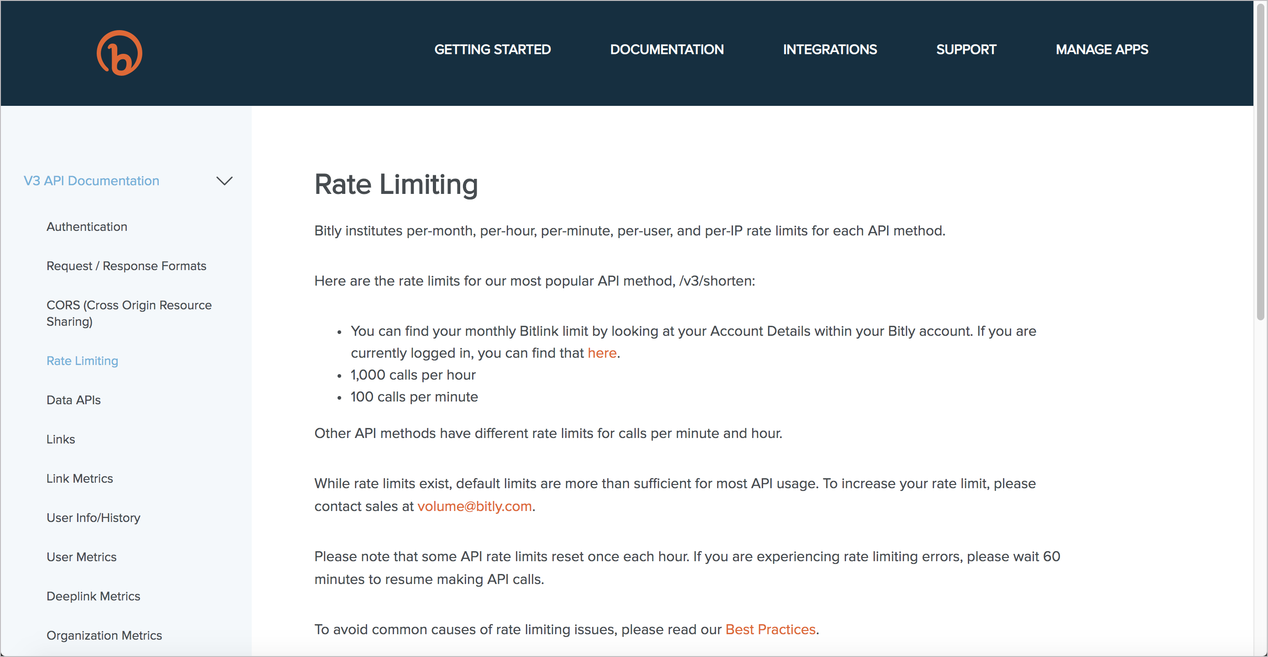
Task: Expand the V3 API Documentation dropdown
Action: [225, 180]
